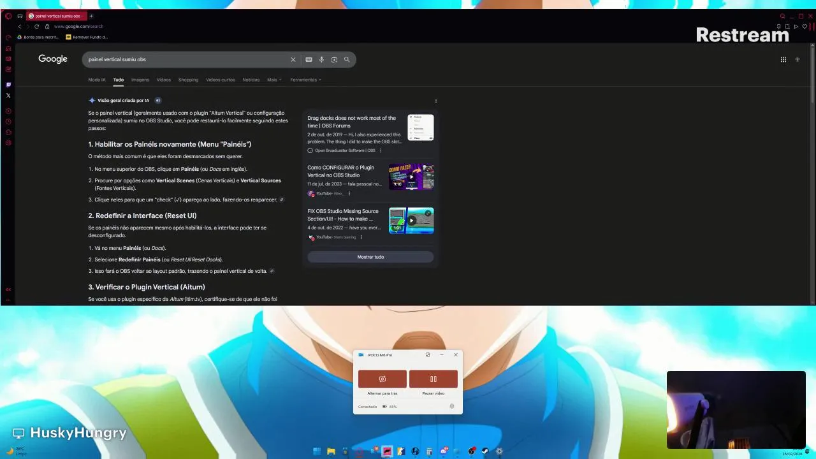Image resolution: width=816 pixels, height=459 pixels.
Task: Open the OBS Forums result thumbnail
Action: (421, 127)
